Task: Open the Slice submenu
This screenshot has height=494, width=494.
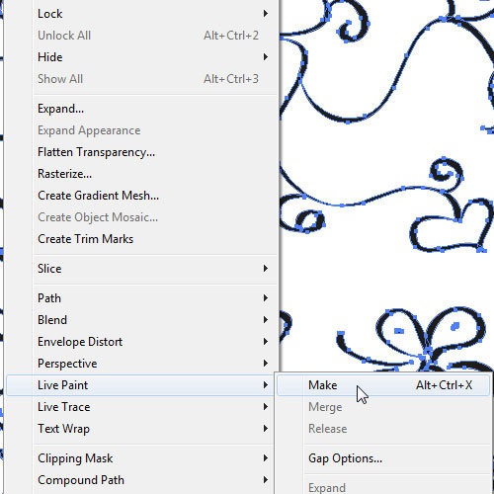Action: 155,269
